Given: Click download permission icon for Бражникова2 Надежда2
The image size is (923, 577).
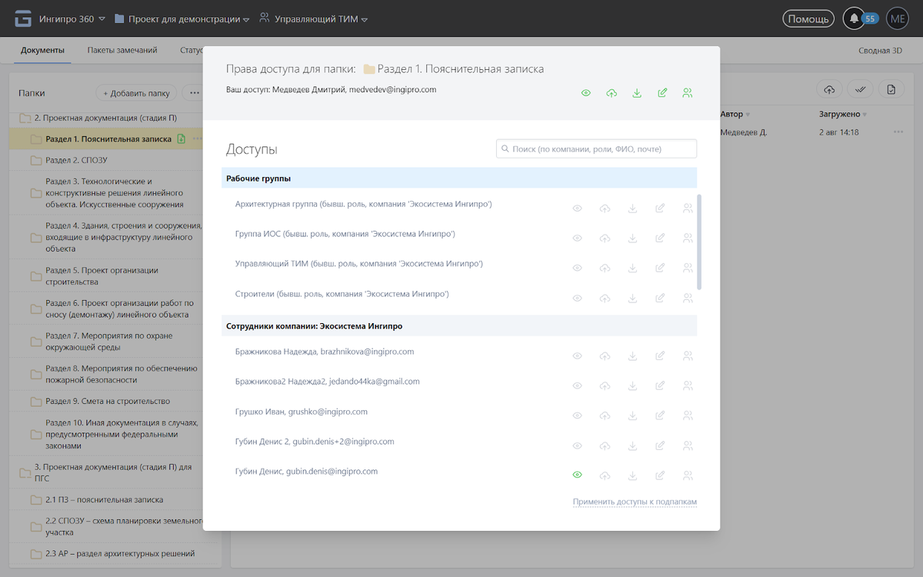Looking at the screenshot, I should pos(632,386).
